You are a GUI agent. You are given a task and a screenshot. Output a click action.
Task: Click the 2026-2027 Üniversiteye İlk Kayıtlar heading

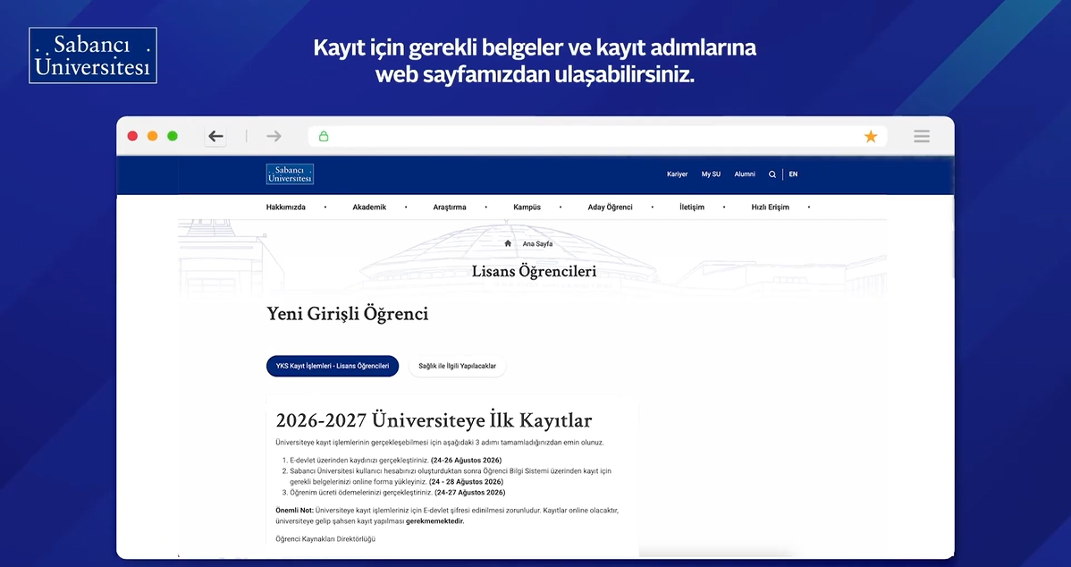coord(434,420)
